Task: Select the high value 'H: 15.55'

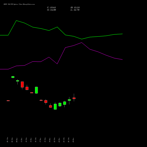Action: (75, 8)
